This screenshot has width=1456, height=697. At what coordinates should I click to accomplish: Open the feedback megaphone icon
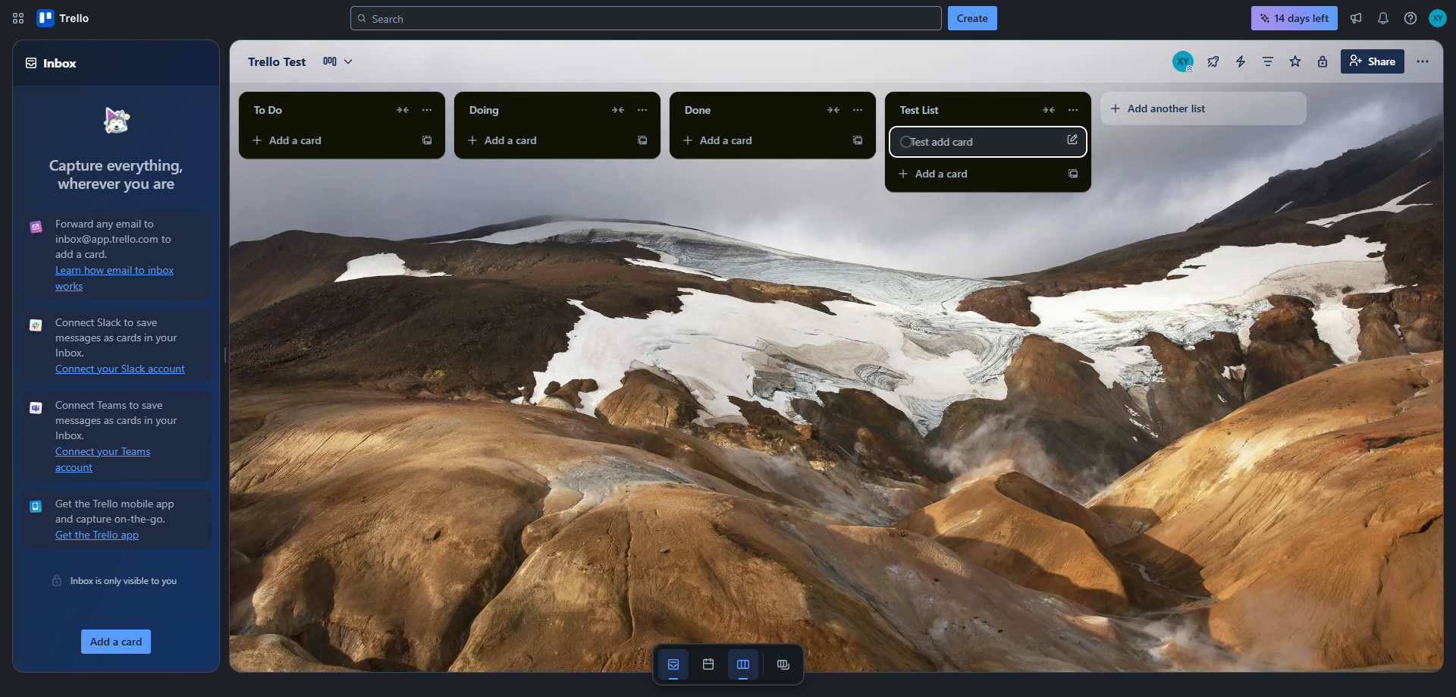(x=1356, y=18)
